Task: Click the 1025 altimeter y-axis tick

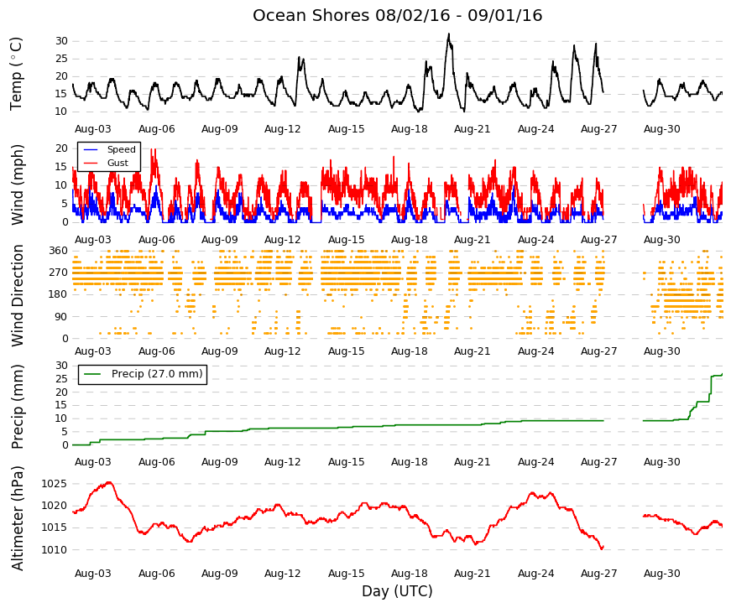Action: tap(54, 484)
